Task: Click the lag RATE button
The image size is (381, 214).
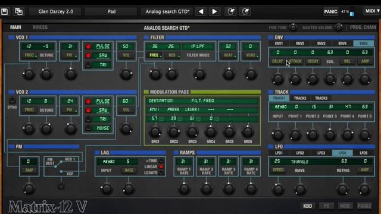Action: (x=129, y=171)
